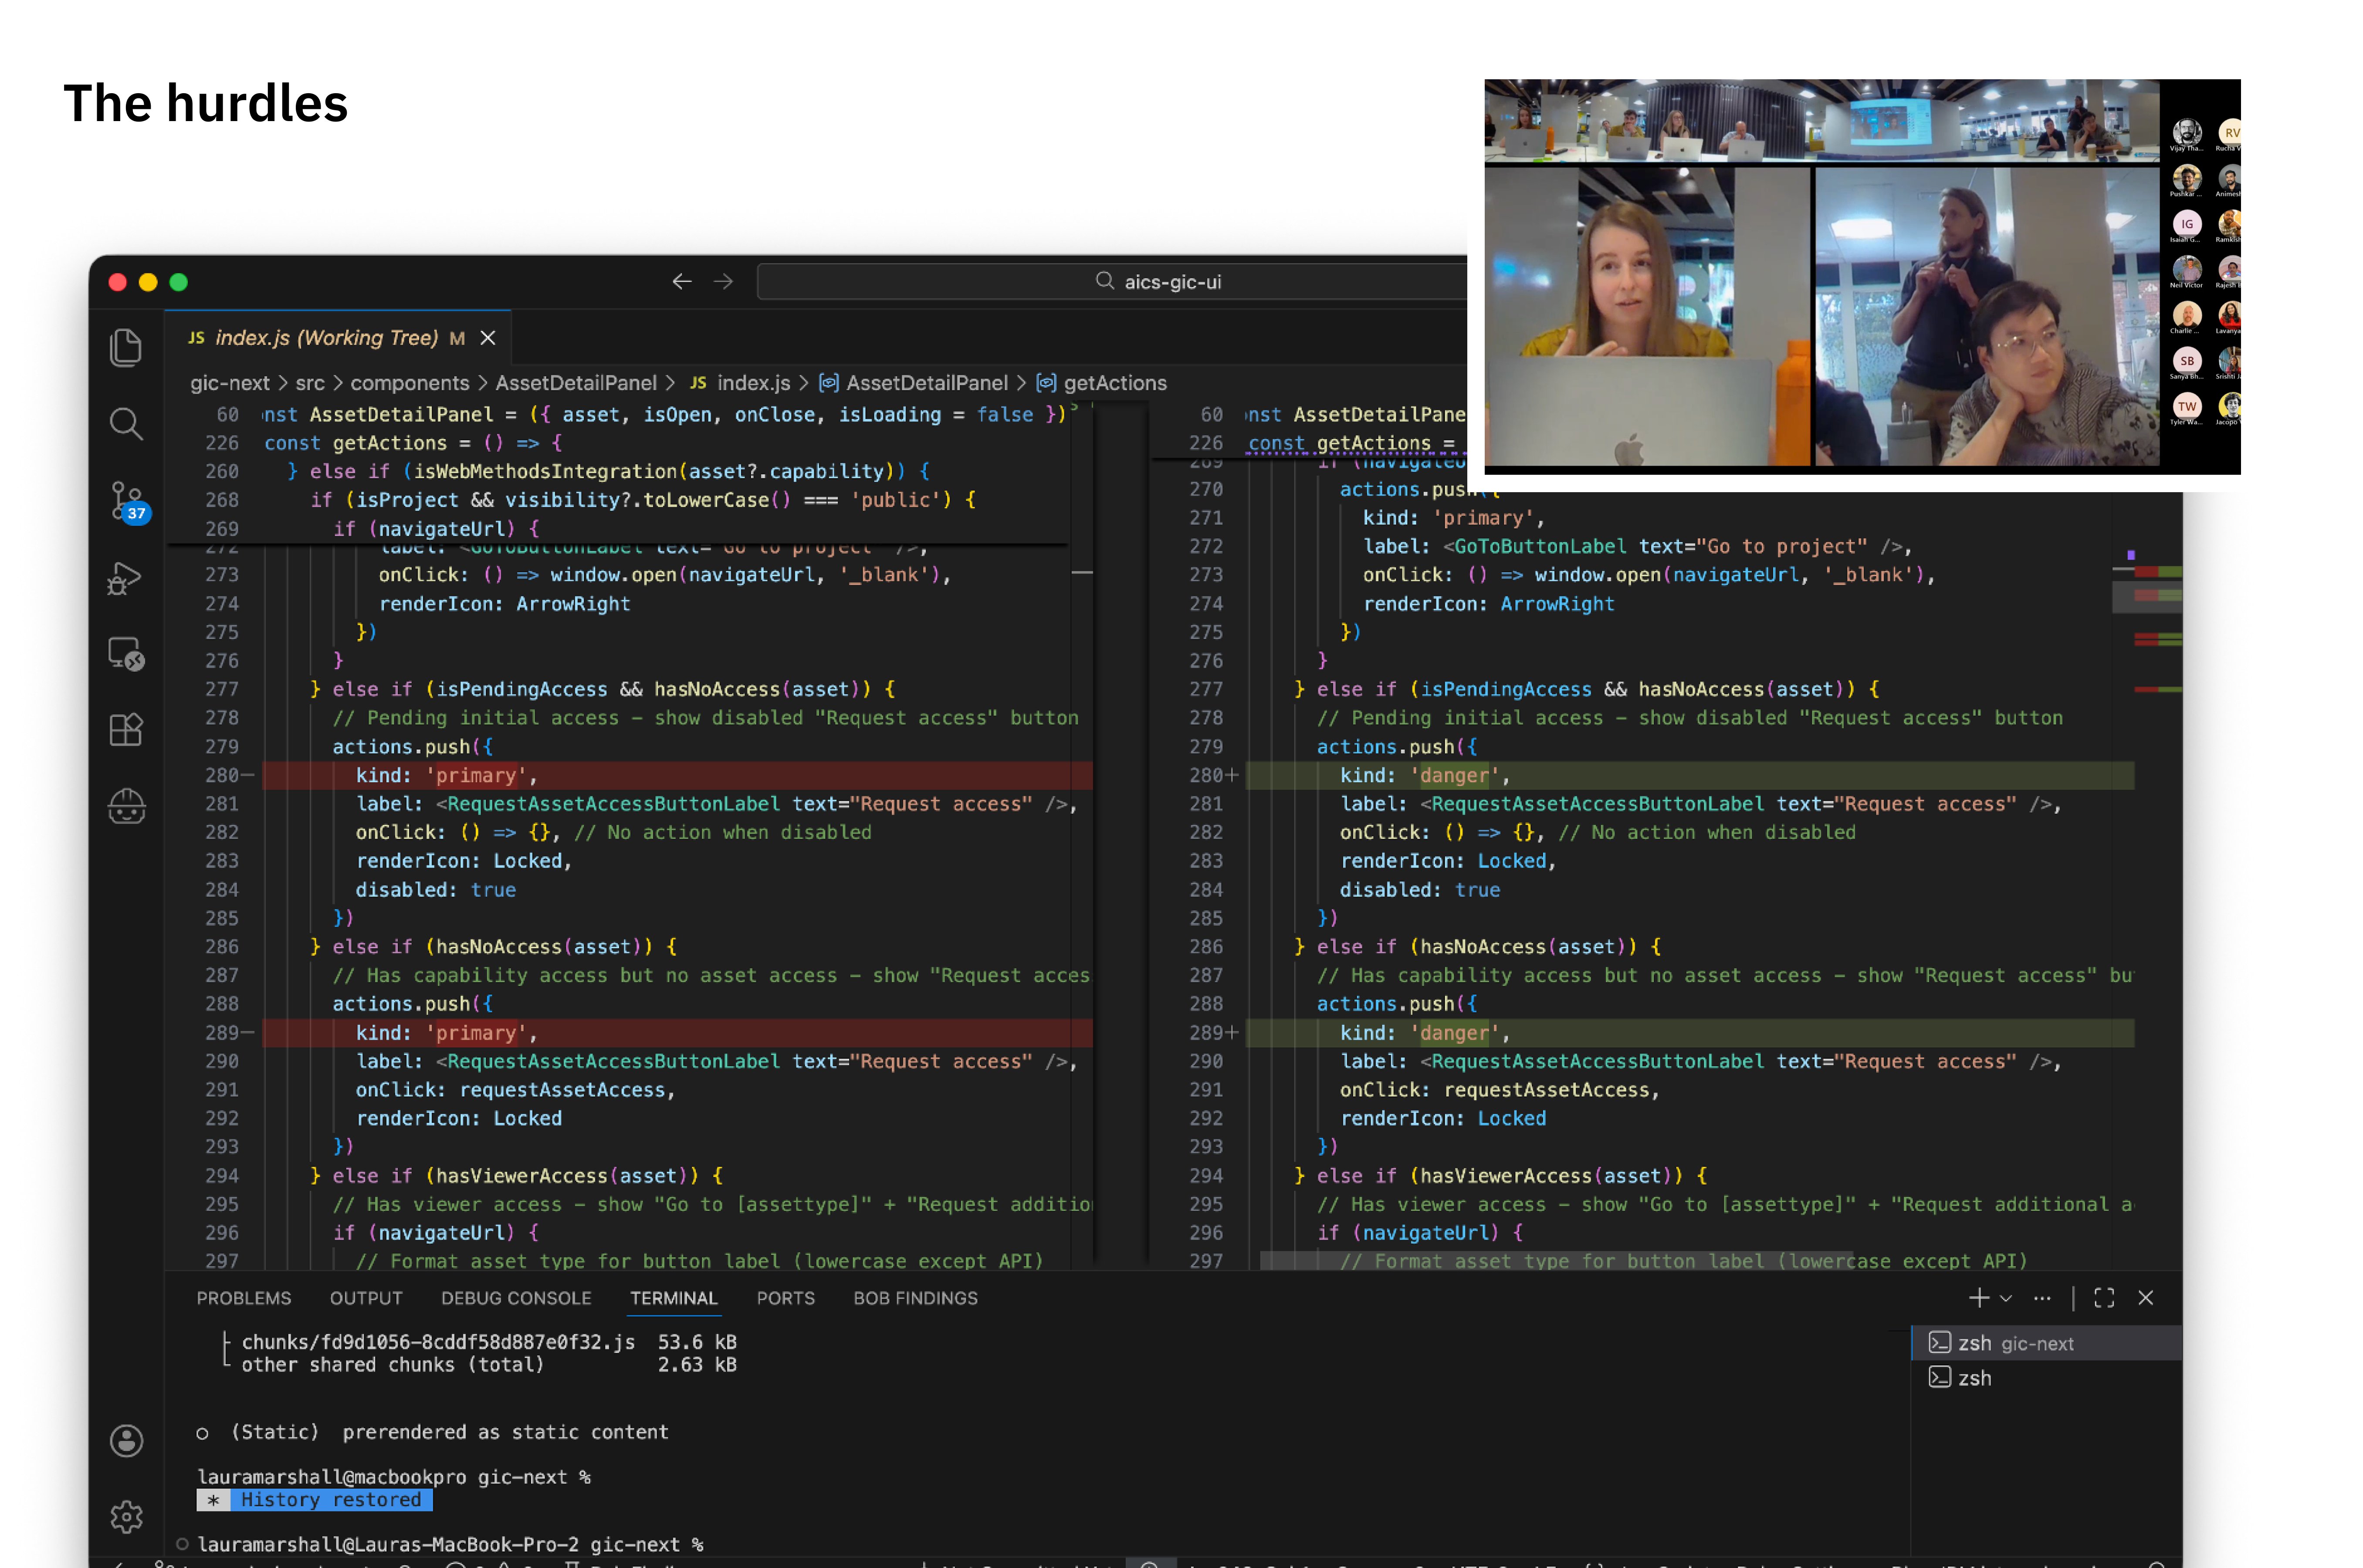Image resolution: width=2363 pixels, height=1568 pixels.
Task: Click the video tile with two men
Action: [1986, 316]
